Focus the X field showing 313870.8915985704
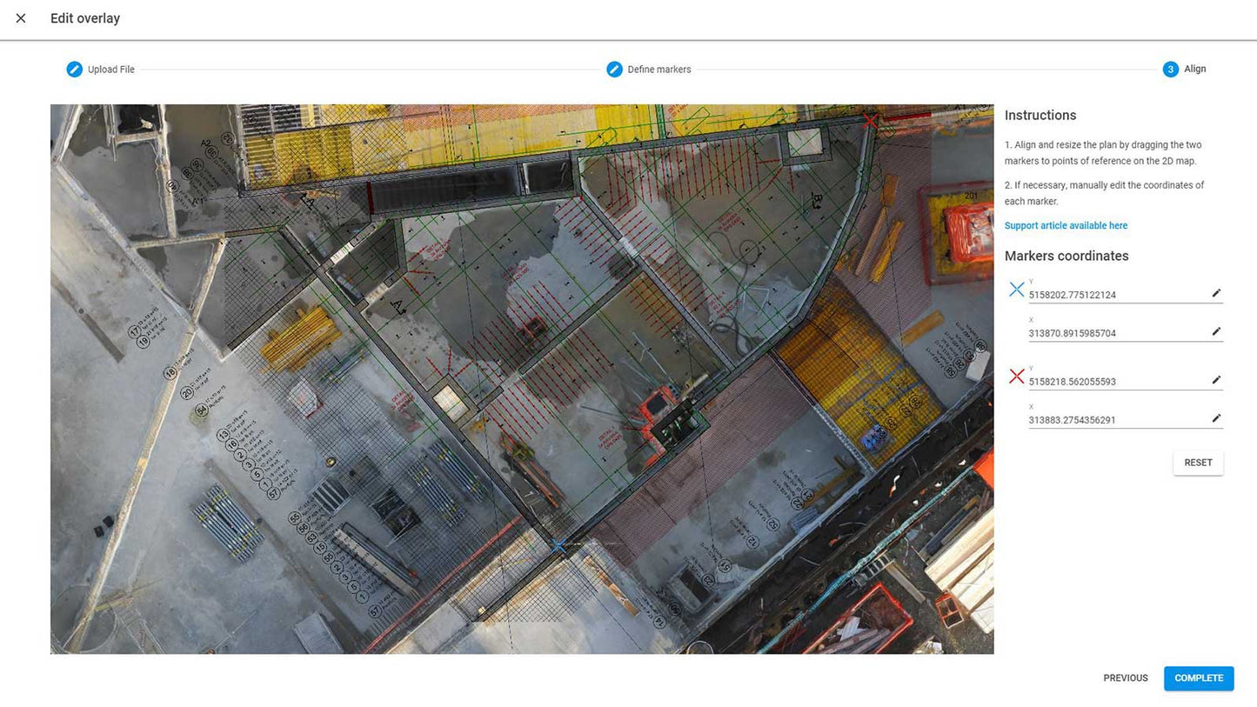1257x707 pixels. point(1115,333)
